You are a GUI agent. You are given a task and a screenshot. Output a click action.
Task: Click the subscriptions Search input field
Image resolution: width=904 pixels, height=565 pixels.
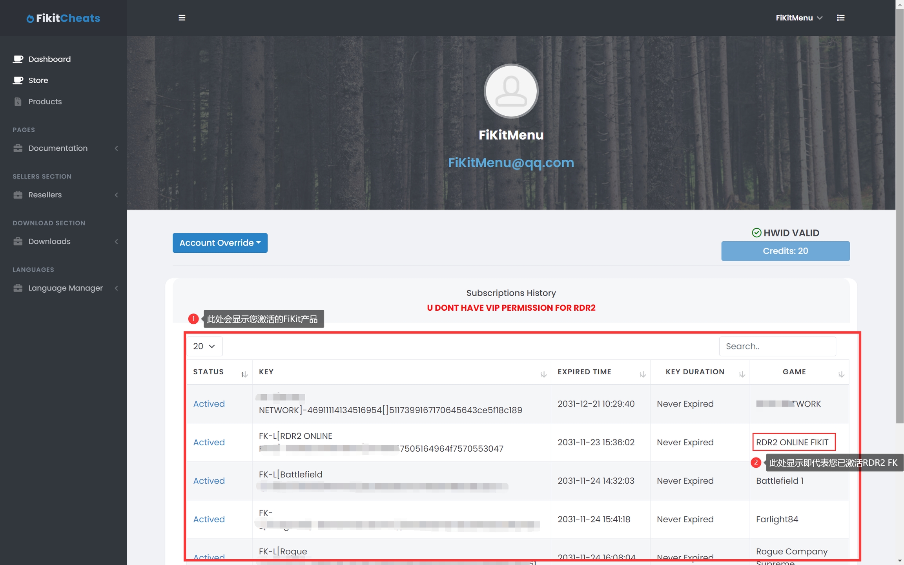(777, 346)
